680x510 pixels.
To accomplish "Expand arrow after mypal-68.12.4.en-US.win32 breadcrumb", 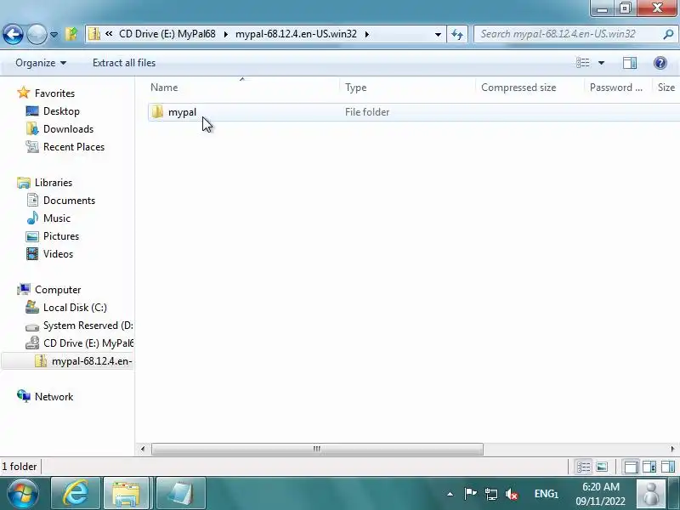I will click(367, 34).
